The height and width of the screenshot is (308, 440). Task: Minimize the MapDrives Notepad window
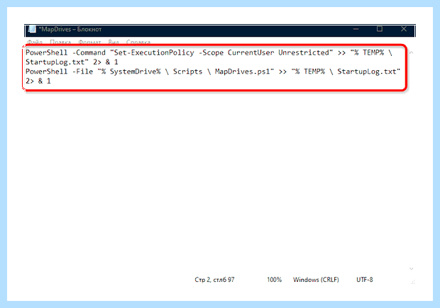pos(356,29)
